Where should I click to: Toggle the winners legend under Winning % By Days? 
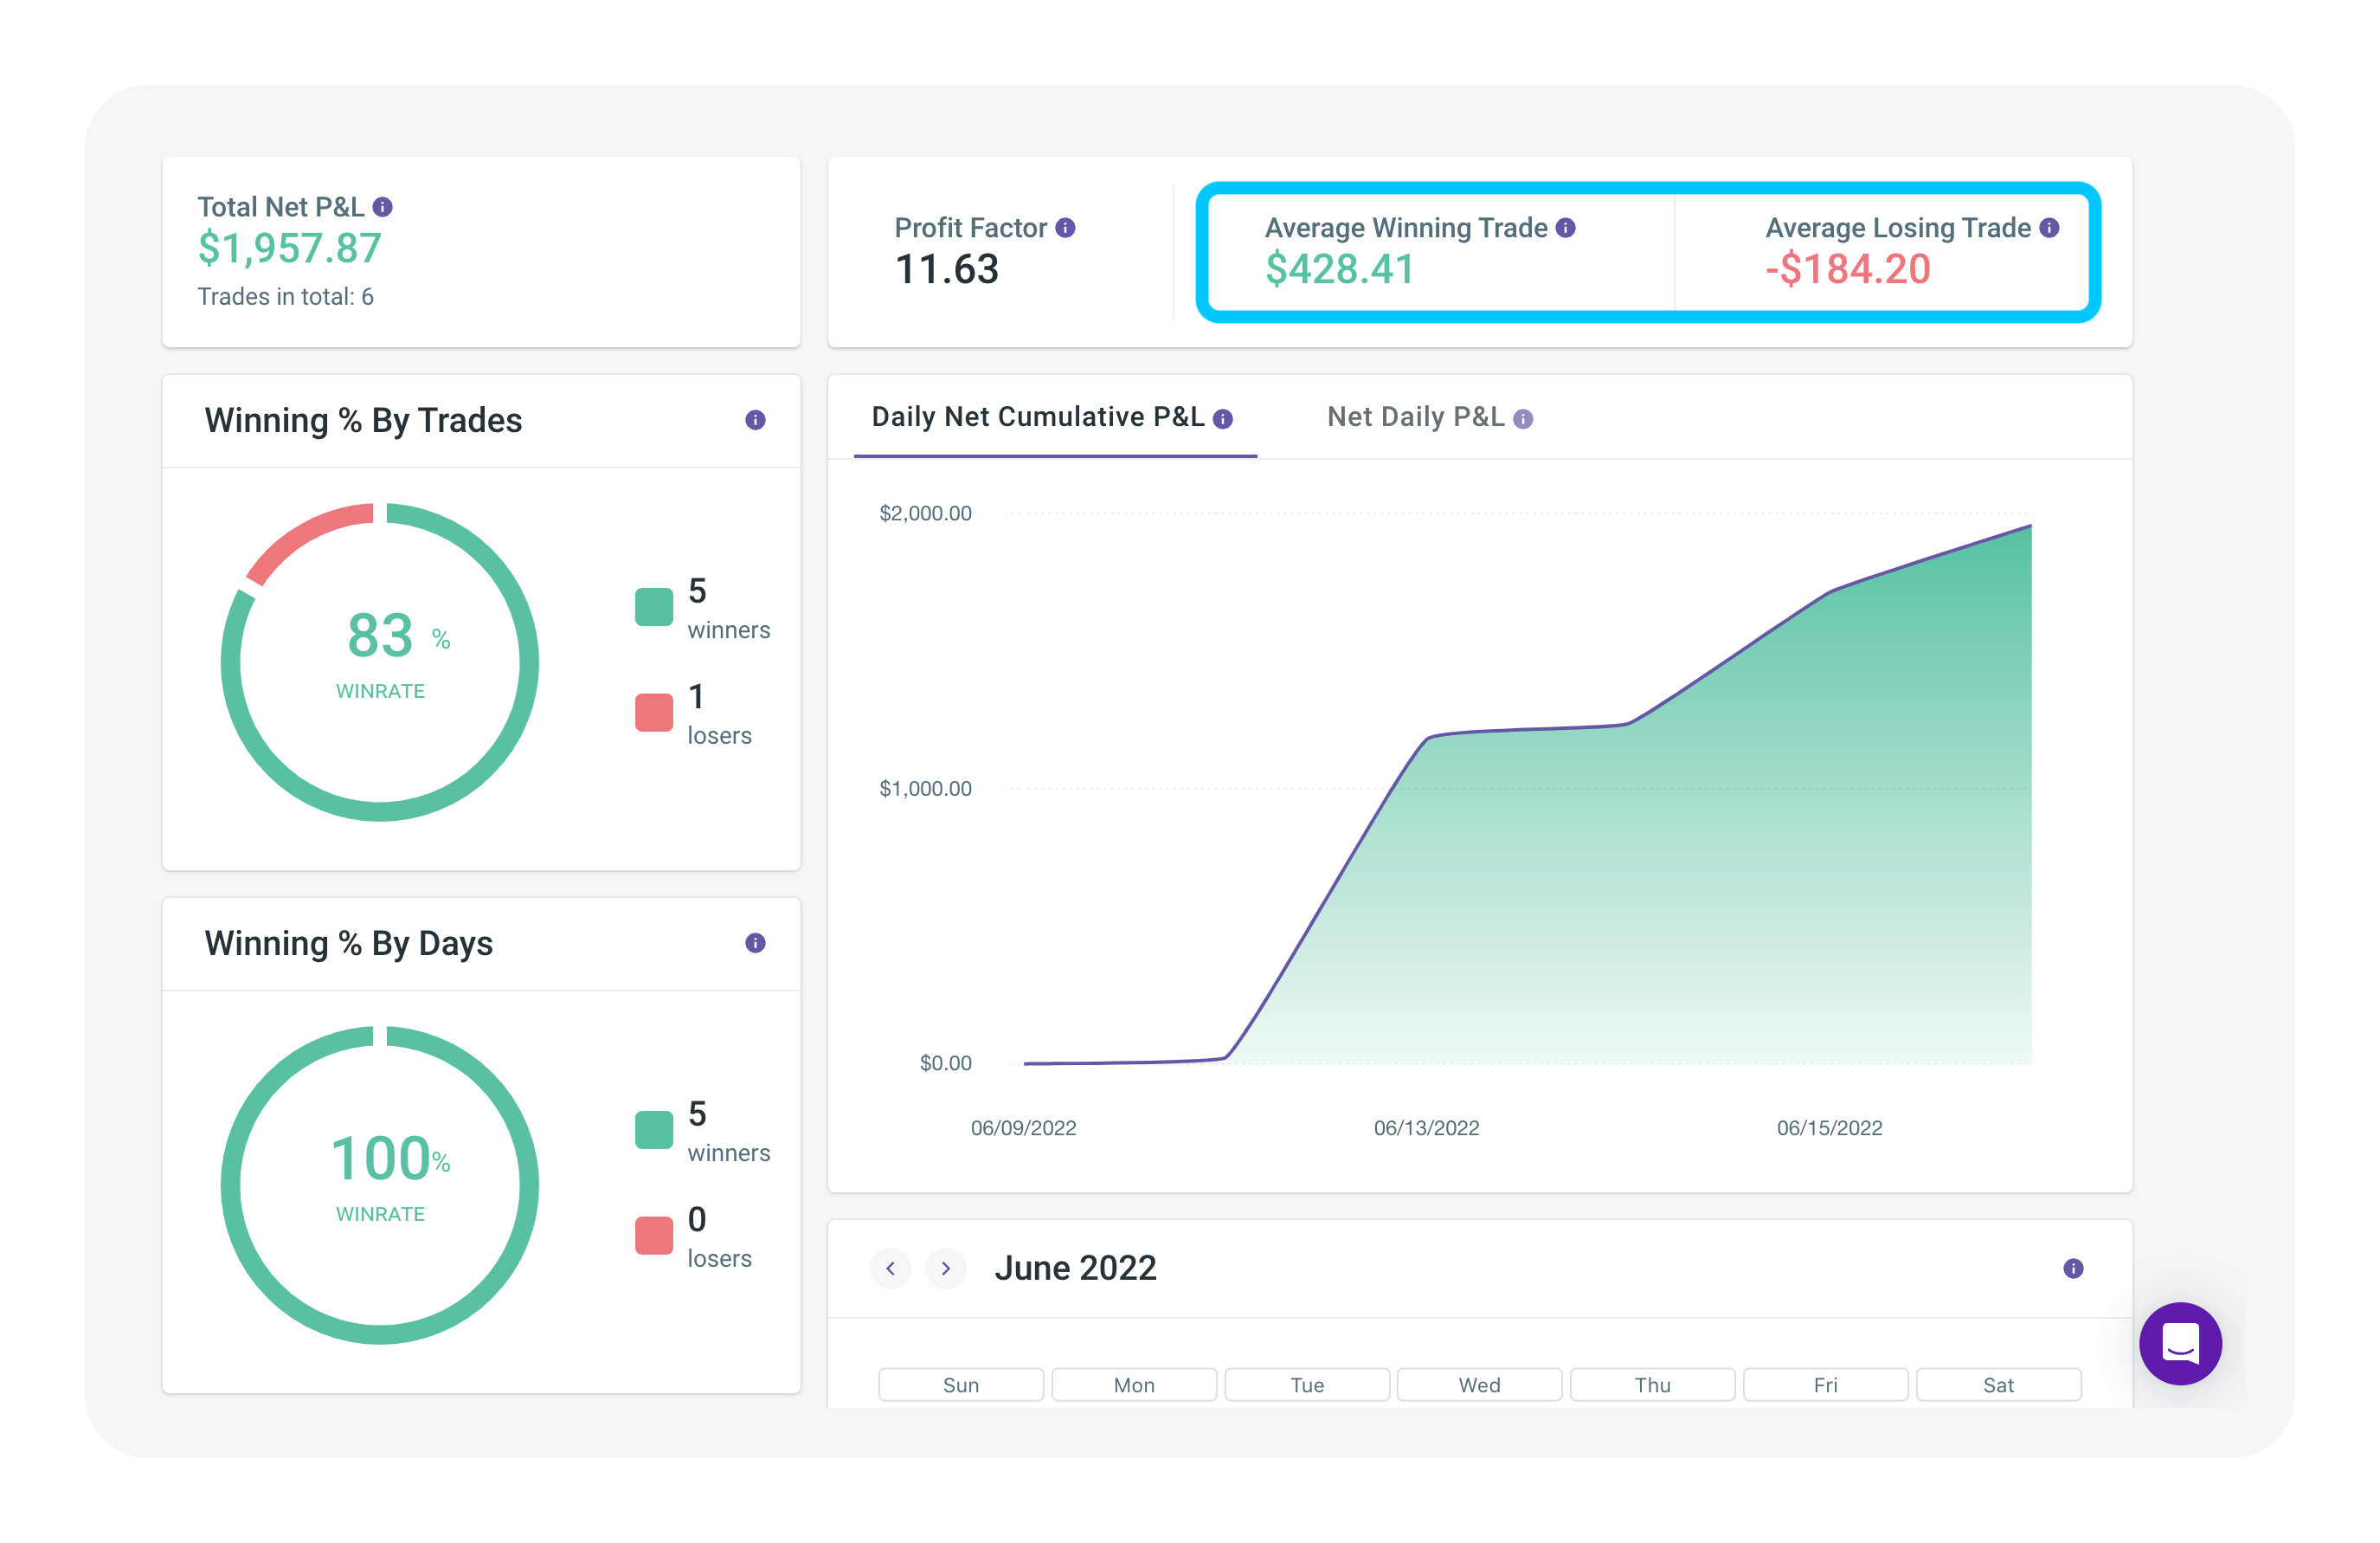click(x=653, y=1130)
